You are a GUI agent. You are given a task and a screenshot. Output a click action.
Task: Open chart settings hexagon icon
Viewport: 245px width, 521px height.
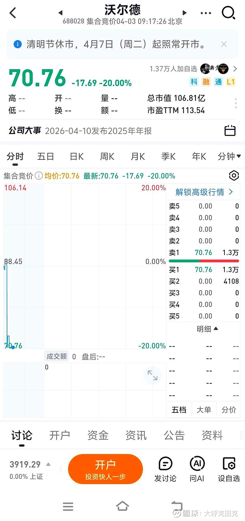pos(234,176)
